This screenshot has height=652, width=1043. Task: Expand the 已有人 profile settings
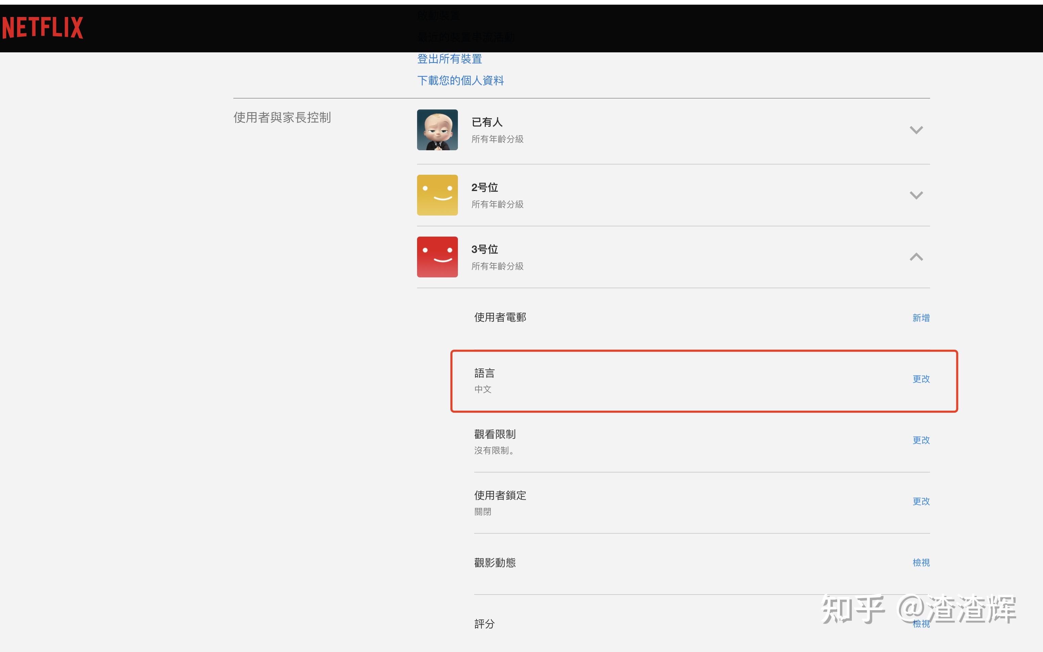pos(916,130)
